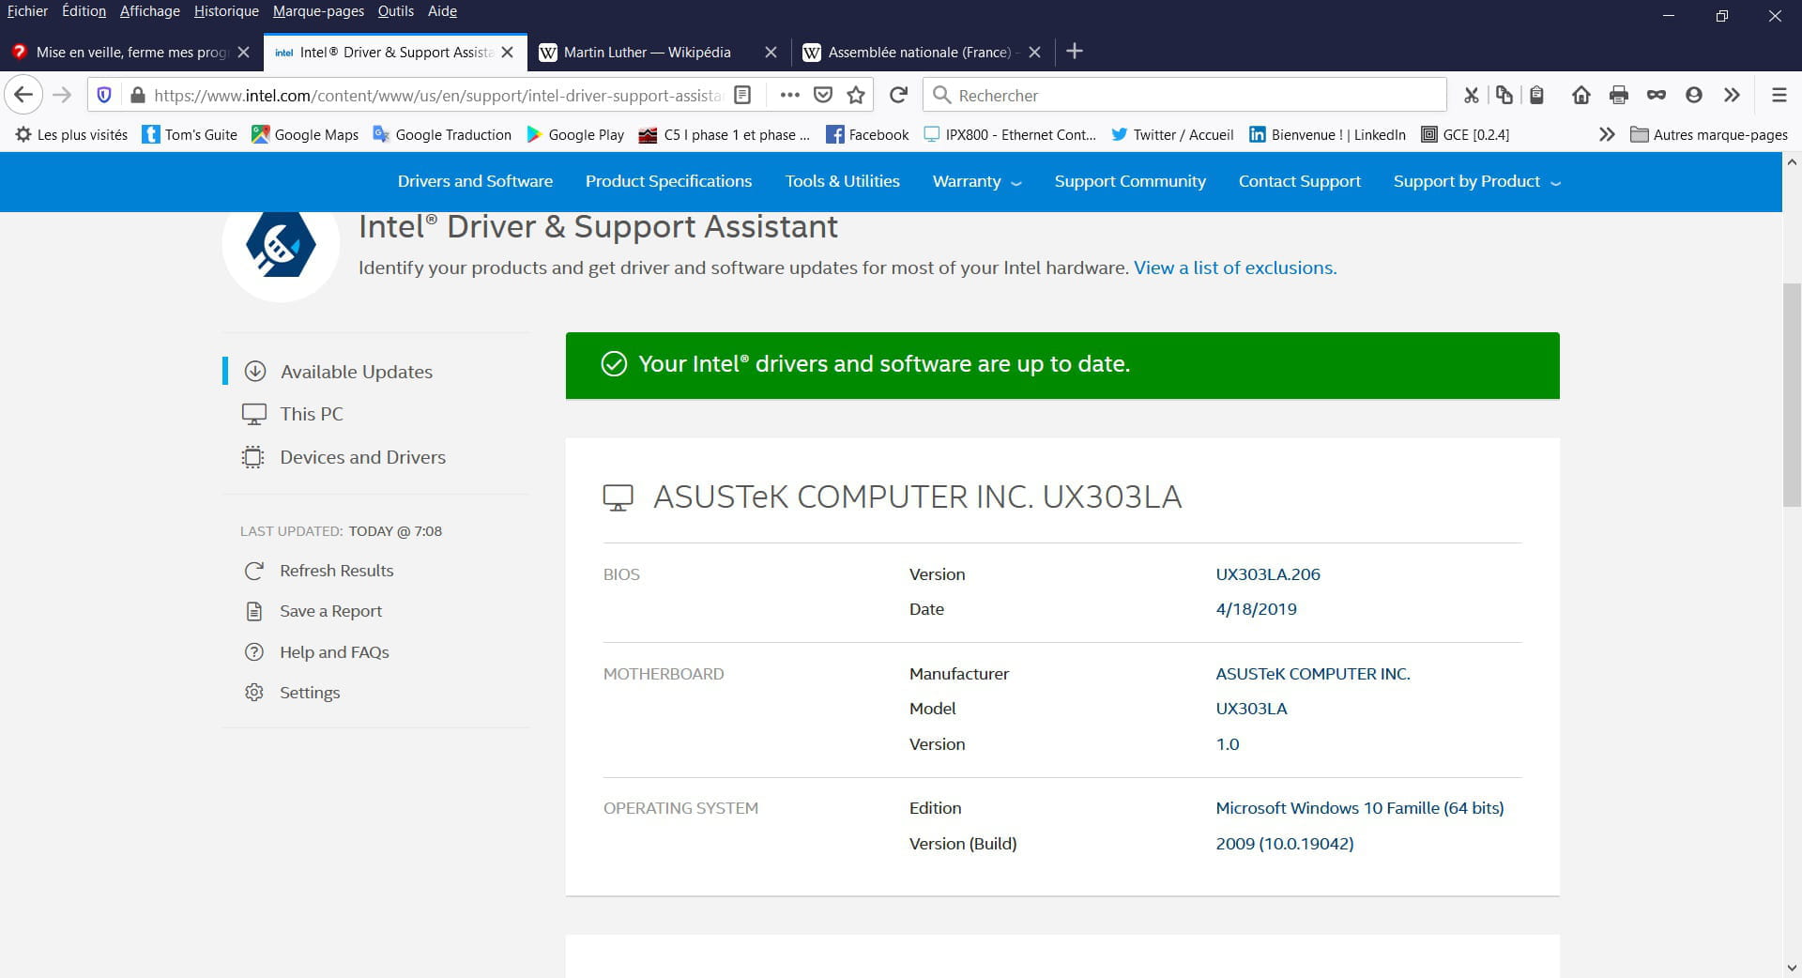Bookmark this page with the star icon
Viewport: 1802px width, 978px height.
(x=856, y=95)
